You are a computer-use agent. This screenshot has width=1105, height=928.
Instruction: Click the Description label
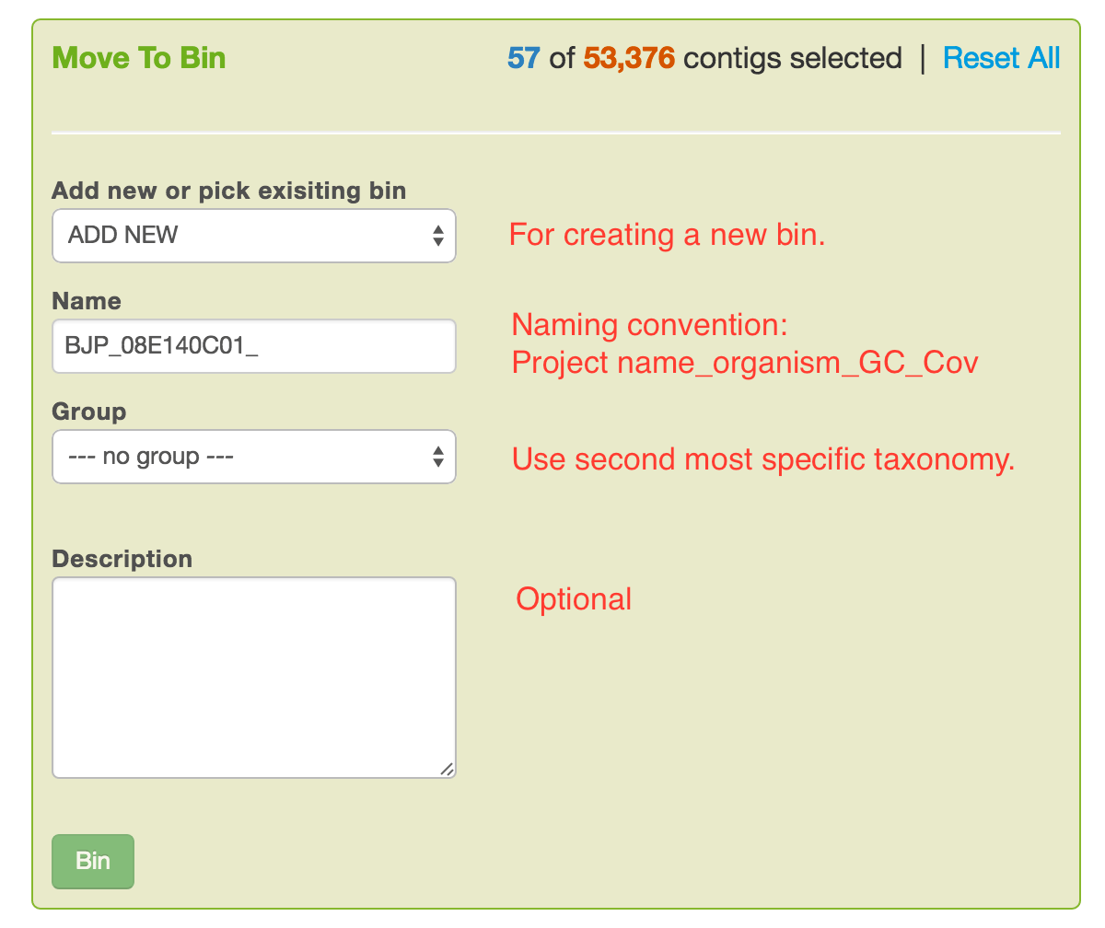[122, 559]
